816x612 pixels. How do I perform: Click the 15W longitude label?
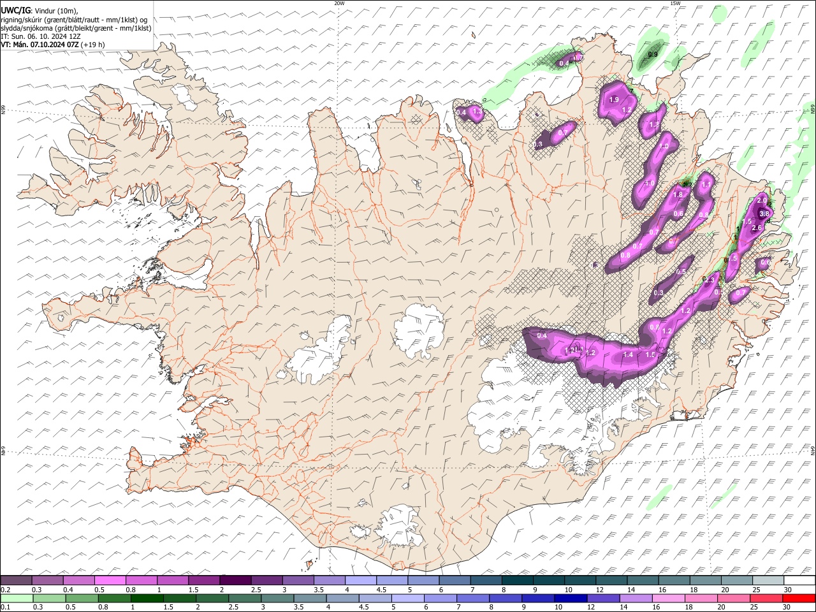(675, 3)
